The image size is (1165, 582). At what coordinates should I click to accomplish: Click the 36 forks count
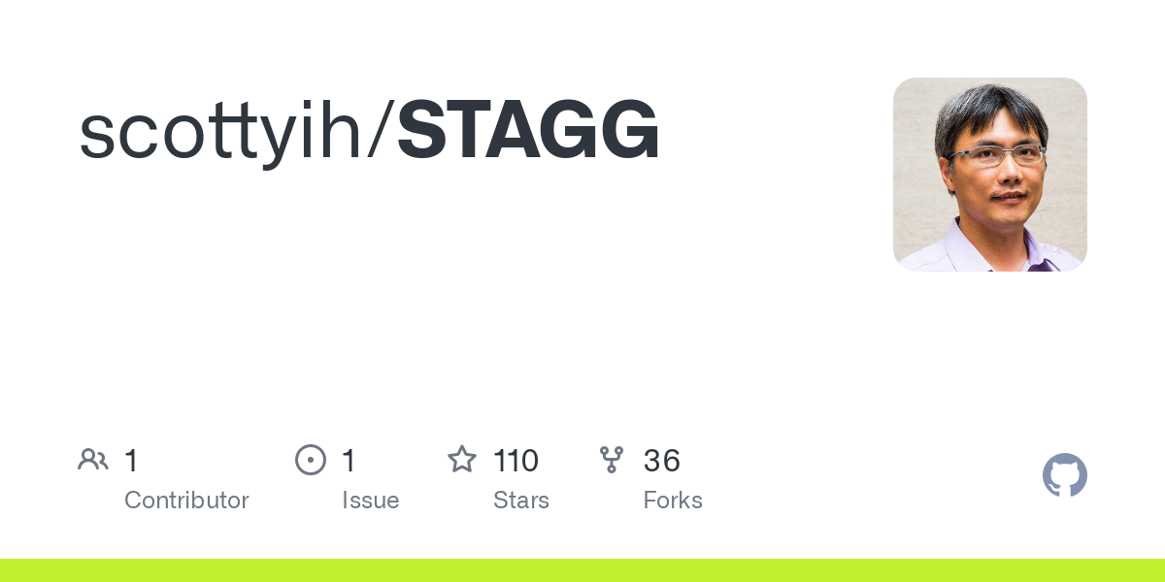coord(662,461)
